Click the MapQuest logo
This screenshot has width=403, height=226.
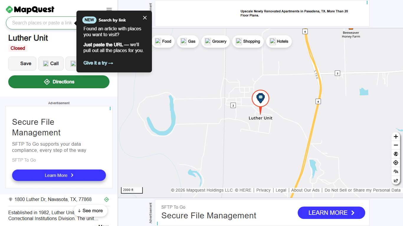pos(30,10)
